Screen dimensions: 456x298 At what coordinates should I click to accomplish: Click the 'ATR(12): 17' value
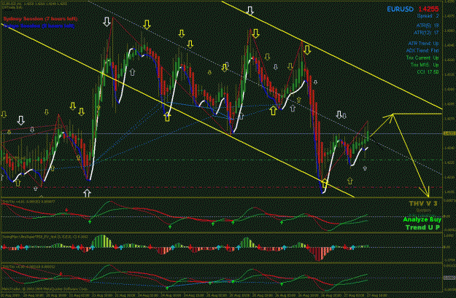pyautogui.click(x=426, y=33)
